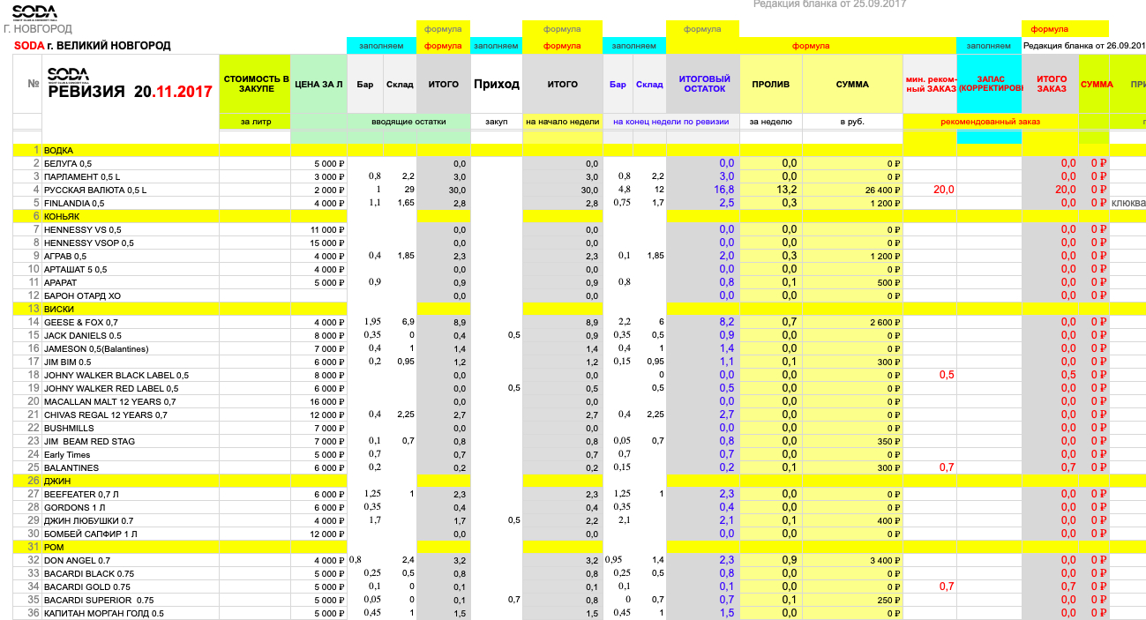
Task: Click the РУССКАЯ ВАЛЮТА 0,5 L product name
Action: (94, 190)
